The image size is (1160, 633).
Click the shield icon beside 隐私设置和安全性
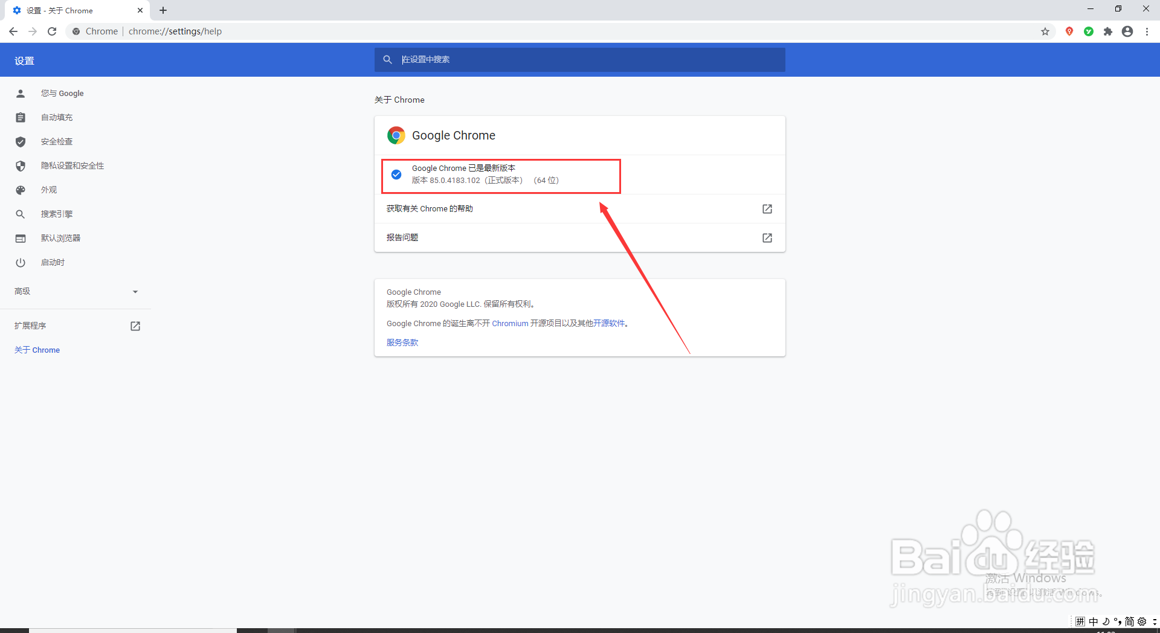[x=21, y=165]
